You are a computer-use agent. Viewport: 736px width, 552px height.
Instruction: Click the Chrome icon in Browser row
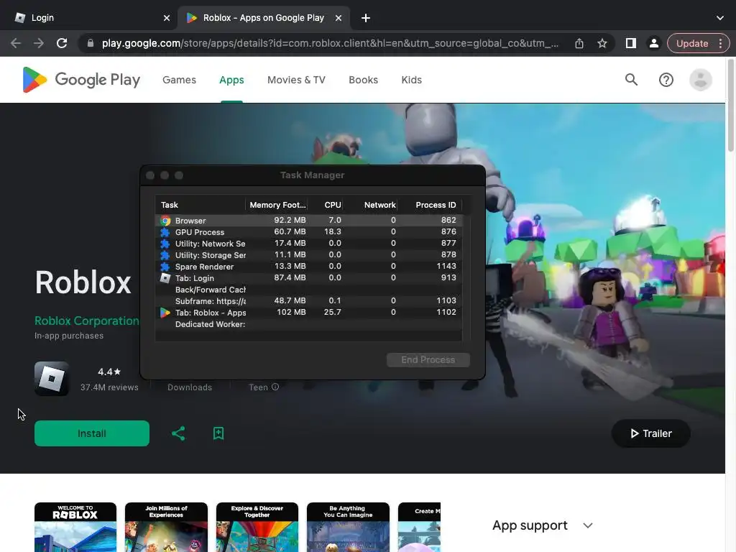coord(165,221)
